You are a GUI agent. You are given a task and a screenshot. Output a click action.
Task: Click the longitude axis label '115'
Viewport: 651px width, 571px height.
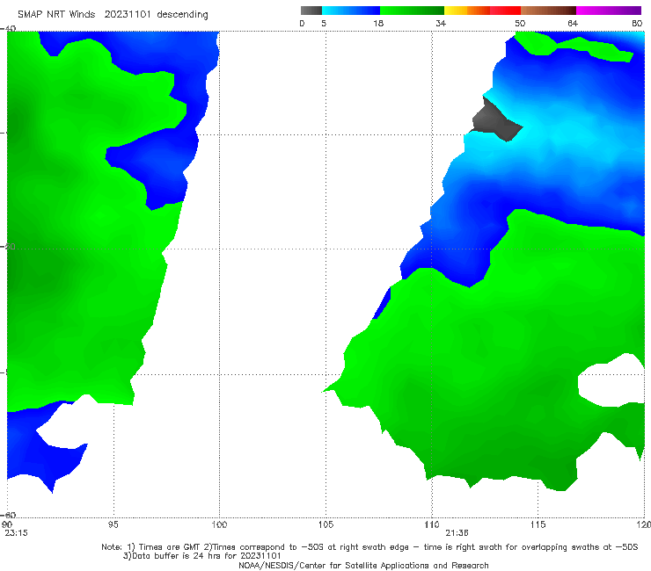pos(538,524)
